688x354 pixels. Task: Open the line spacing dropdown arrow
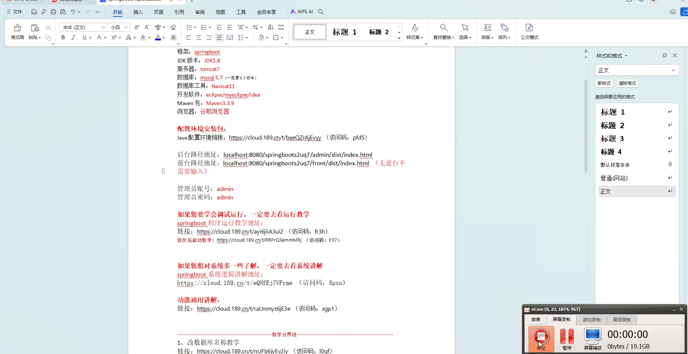247,37
